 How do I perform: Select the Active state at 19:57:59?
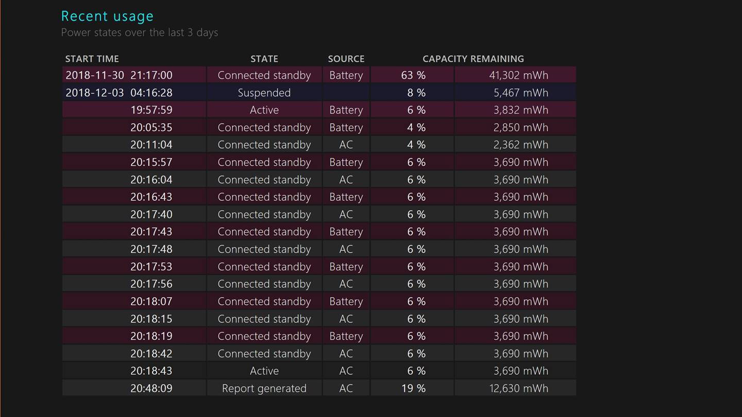(264, 110)
